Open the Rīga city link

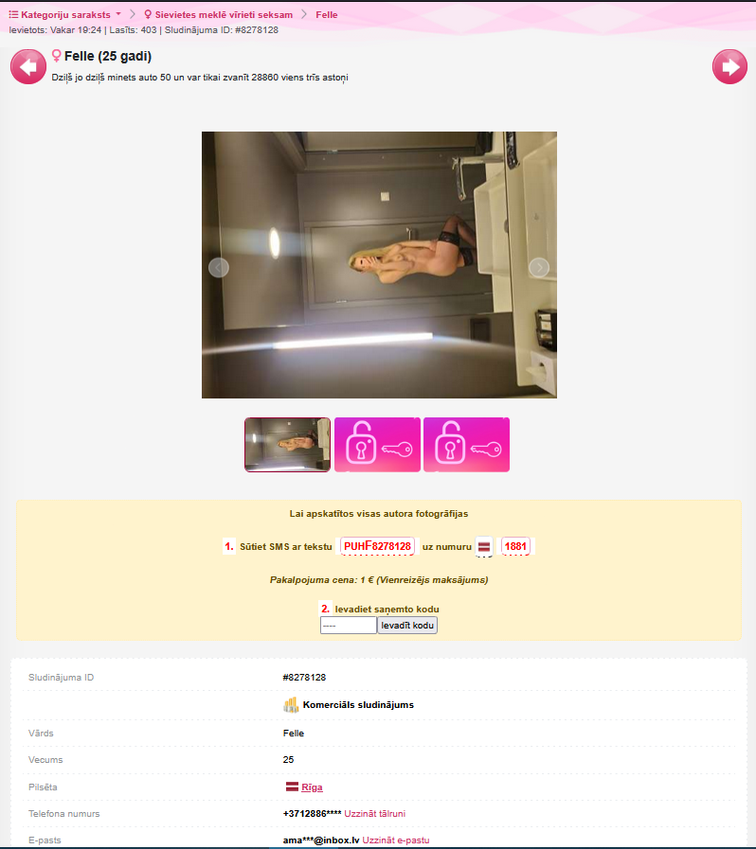coord(312,787)
